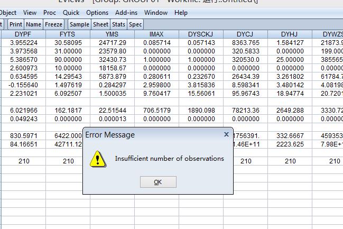Click cell value 14.29543
The image size is (343, 229).
tap(68, 77)
